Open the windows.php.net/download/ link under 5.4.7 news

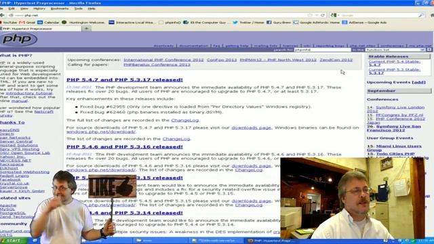(x=101, y=131)
